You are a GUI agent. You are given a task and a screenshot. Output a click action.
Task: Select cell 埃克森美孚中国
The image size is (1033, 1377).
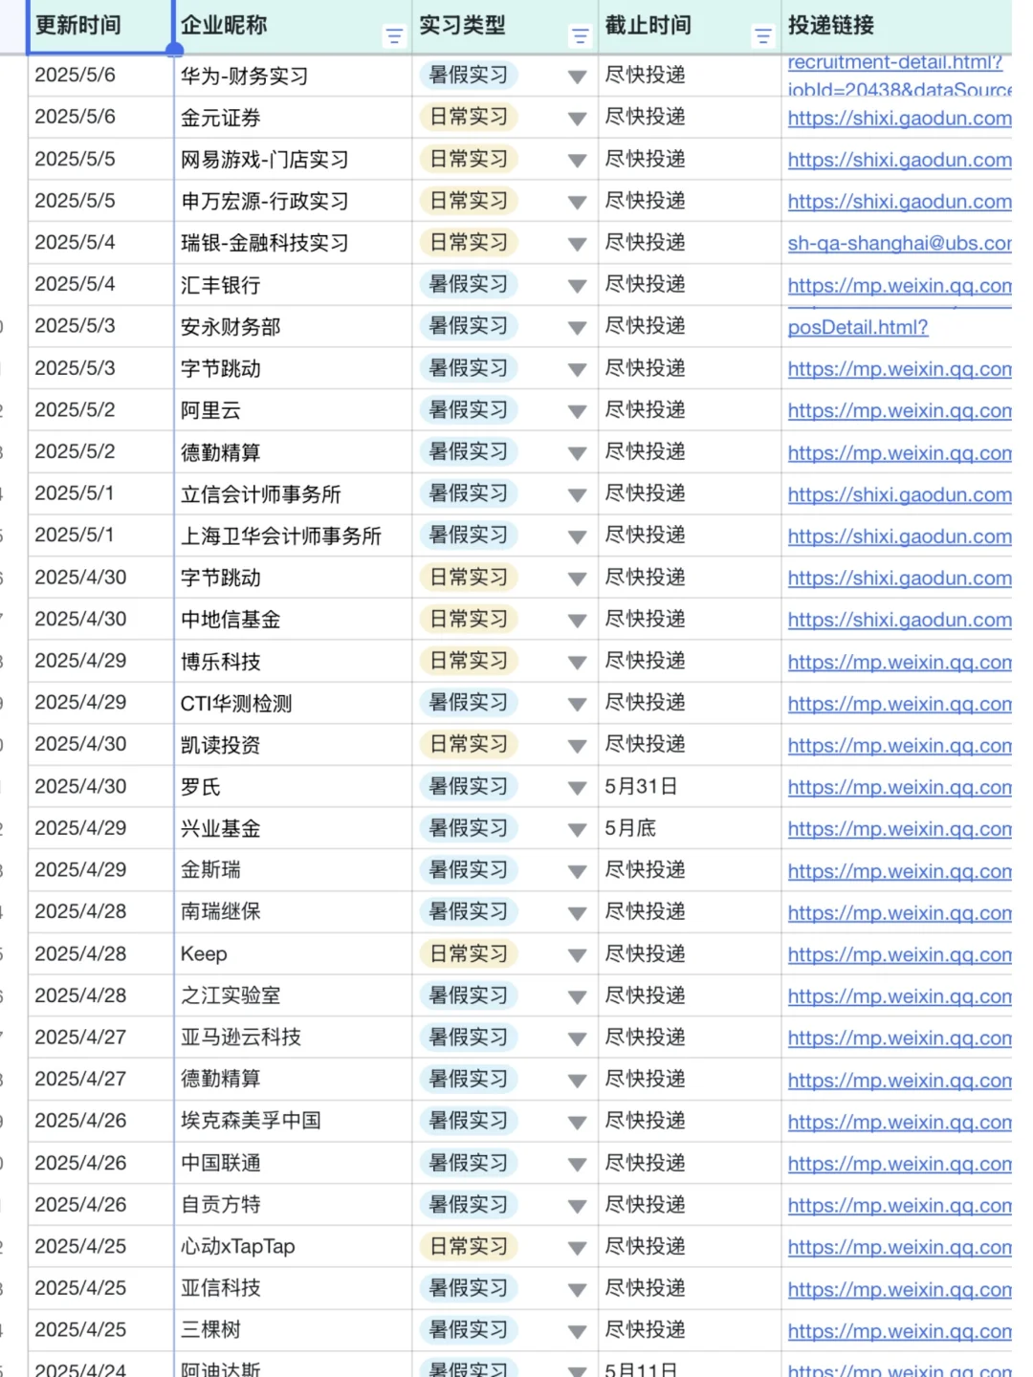[x=293, y=1121]
